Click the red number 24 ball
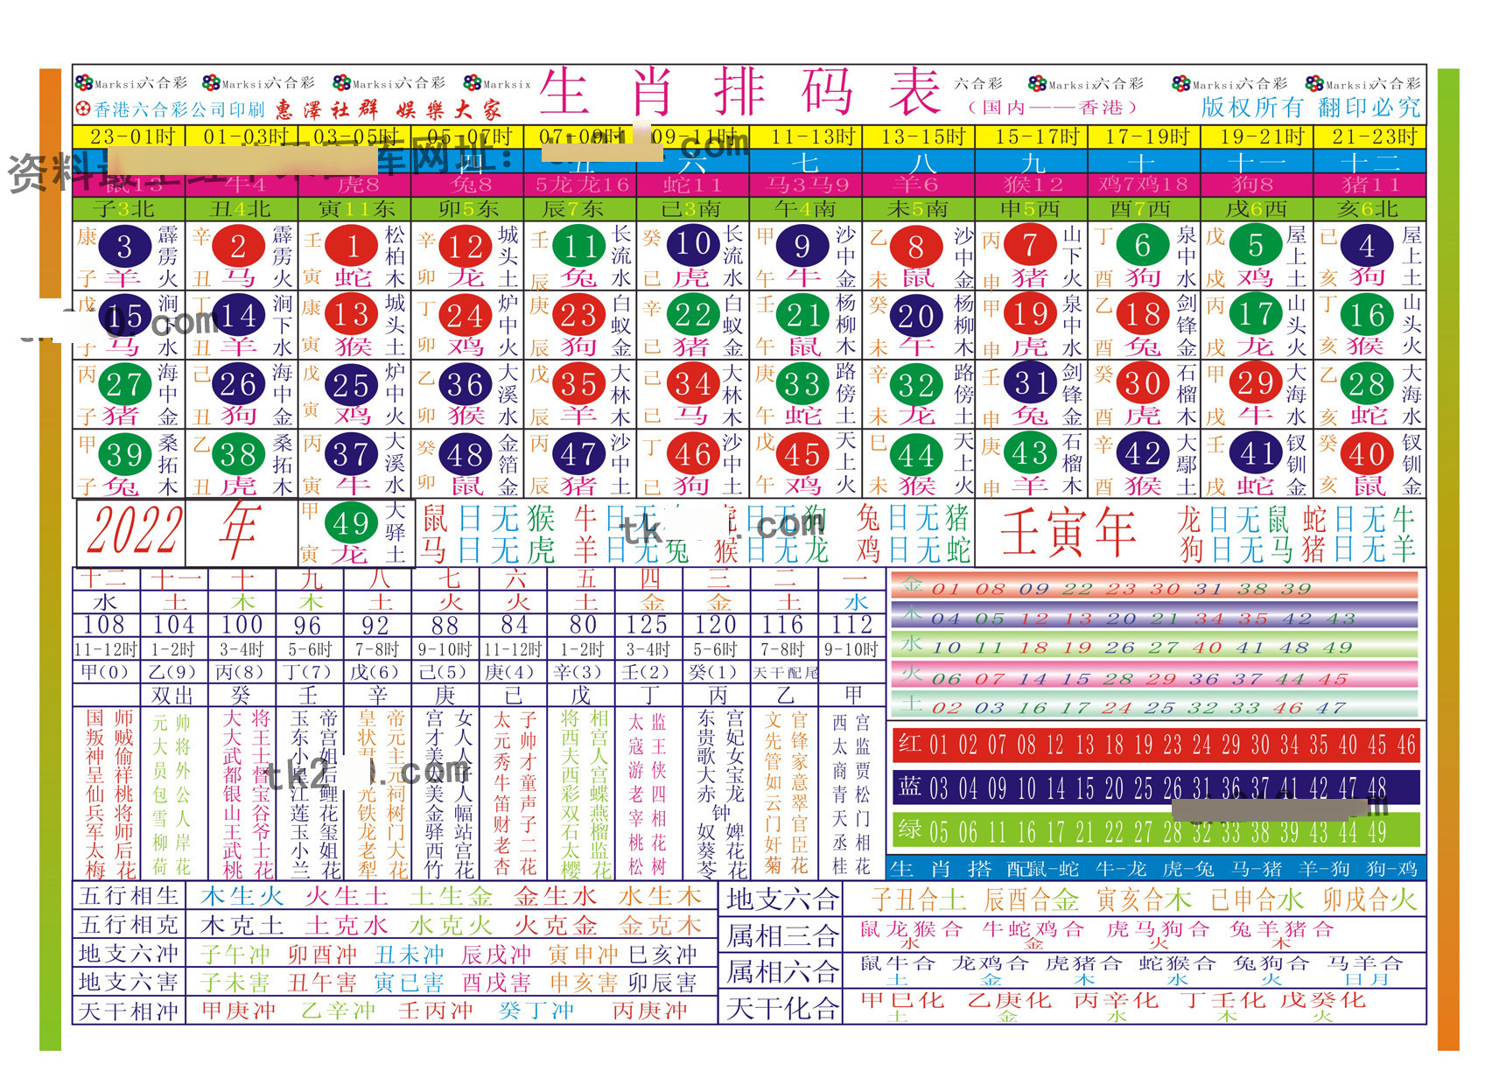1499x1085 pixels. tap(465, 315)
